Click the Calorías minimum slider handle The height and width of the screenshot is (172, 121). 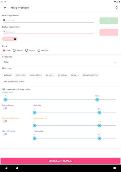tap(5, 99)
